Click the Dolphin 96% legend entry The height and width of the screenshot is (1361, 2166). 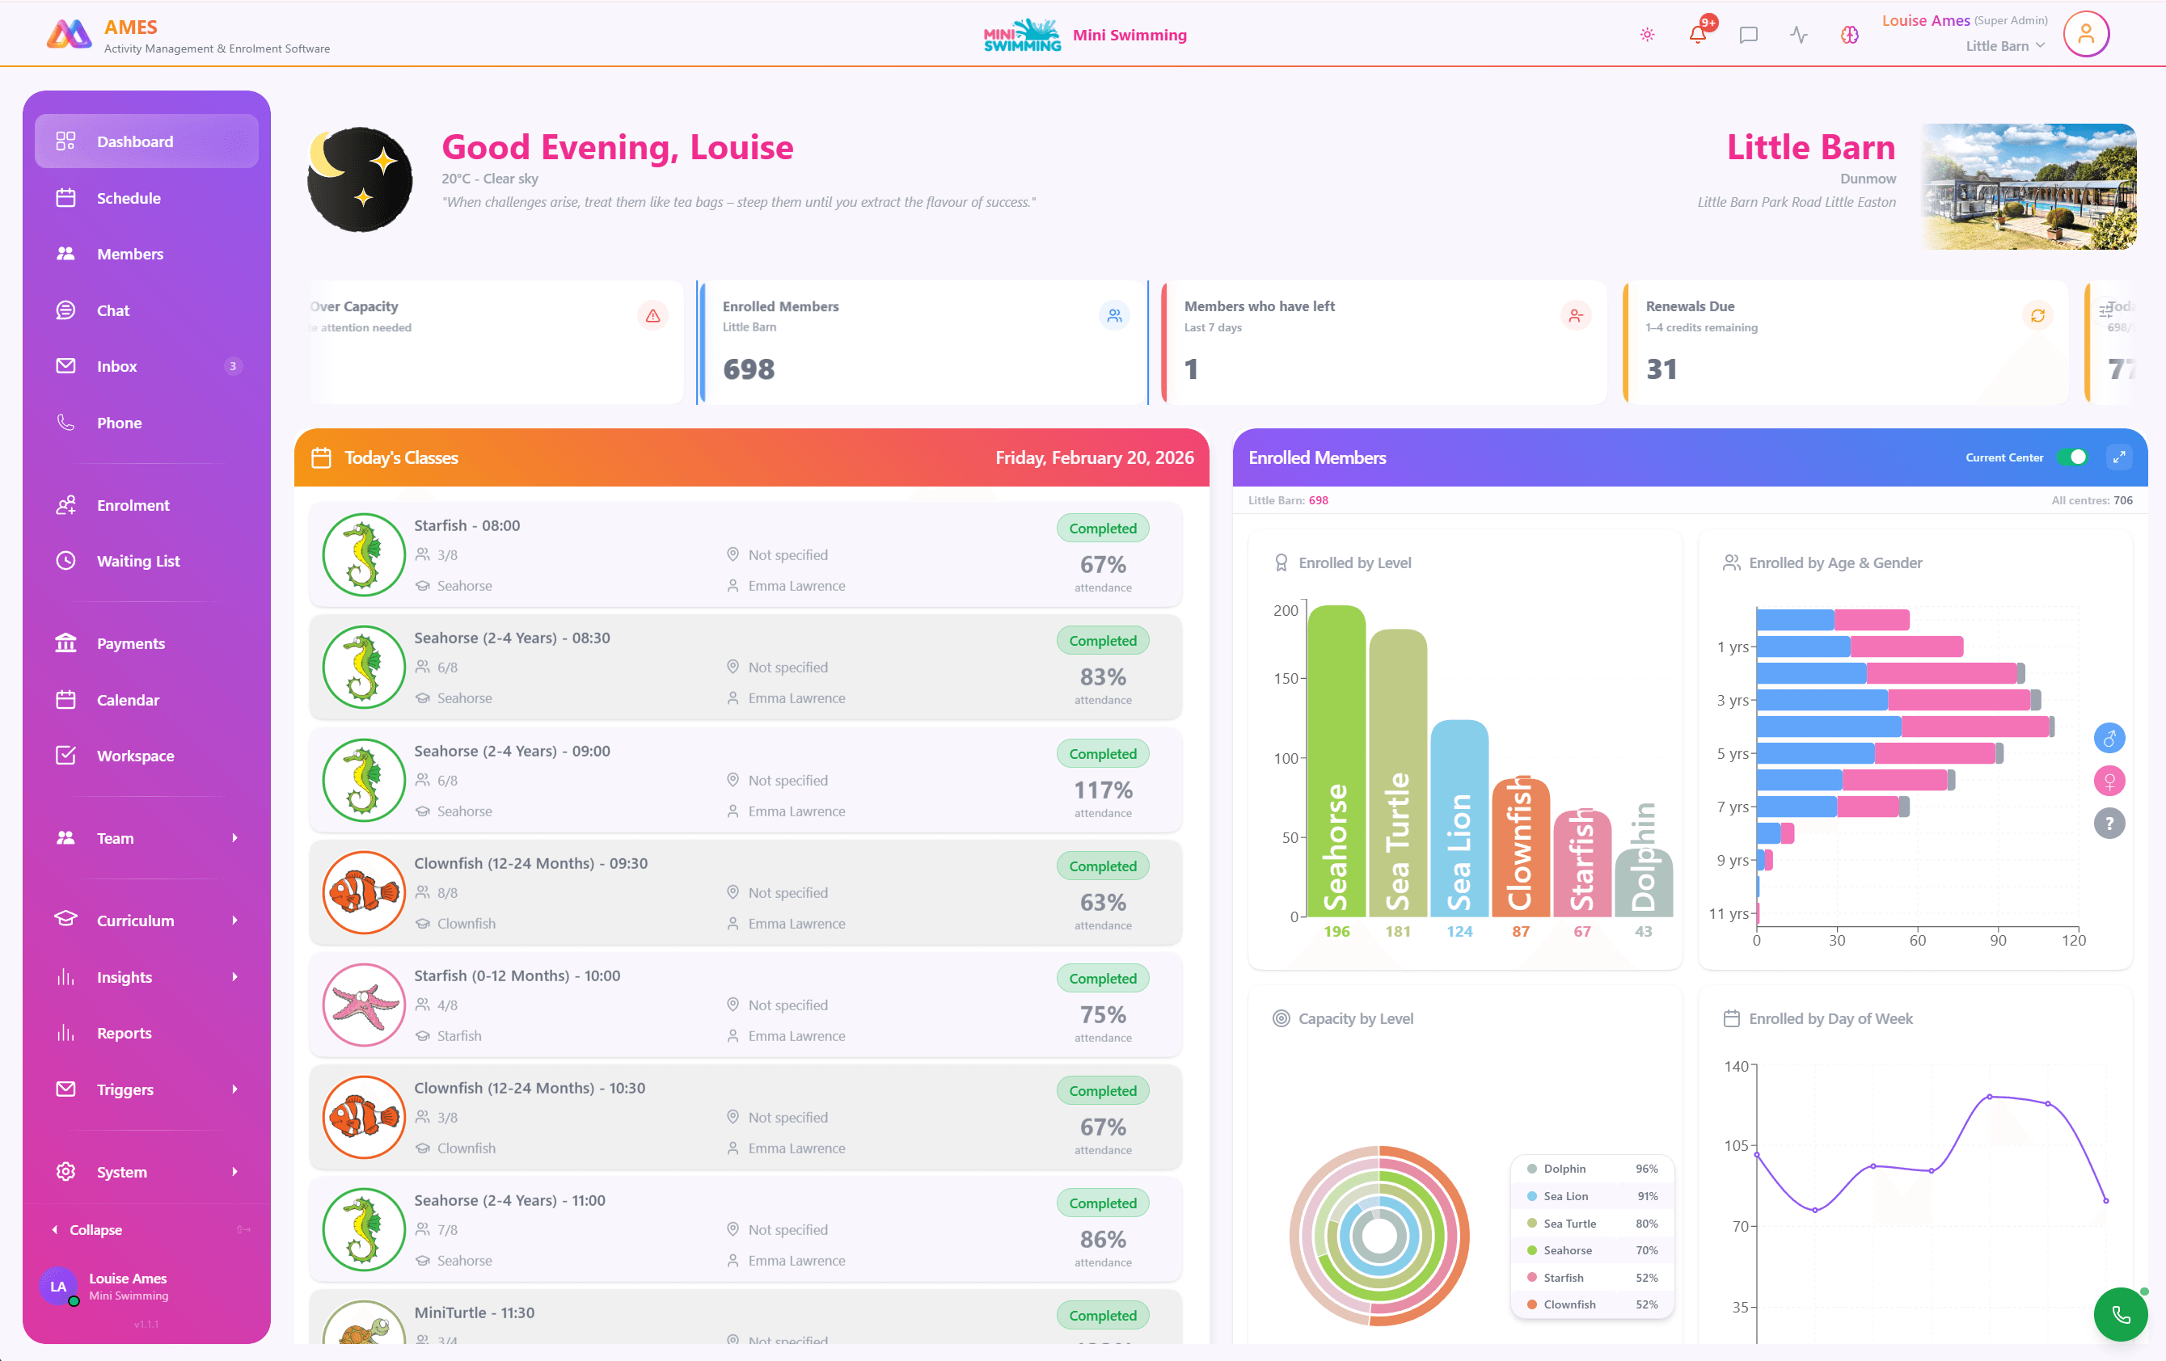click(1592, 1169)
